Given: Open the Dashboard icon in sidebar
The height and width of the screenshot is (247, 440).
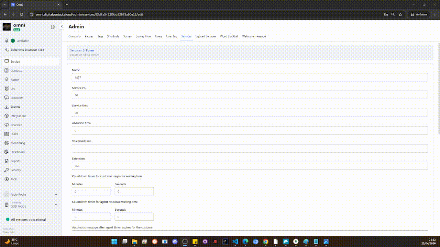Looking at the screenshot, I should pos(7,152).
